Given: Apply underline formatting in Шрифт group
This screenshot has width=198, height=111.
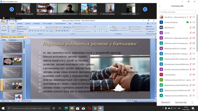Looking at the screenshot, I should tap(35, 31).
